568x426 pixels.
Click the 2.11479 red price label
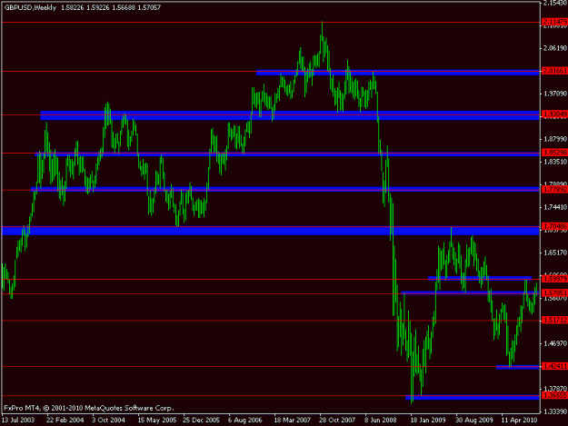point(554,23)
